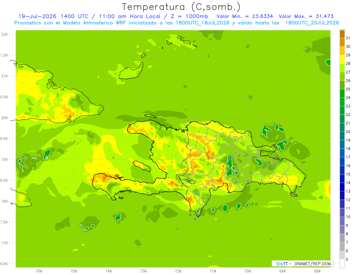Click the '18N' latitude label
The height and width of the screenshot is (275, 356).
coord(4,201)
